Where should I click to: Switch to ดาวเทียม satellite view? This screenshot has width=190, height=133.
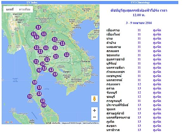25,9
